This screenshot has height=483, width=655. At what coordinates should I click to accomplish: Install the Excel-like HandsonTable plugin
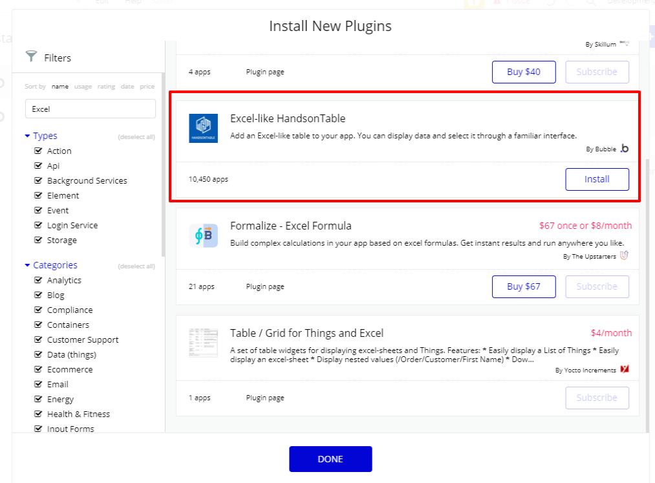[x=597, y=179]
